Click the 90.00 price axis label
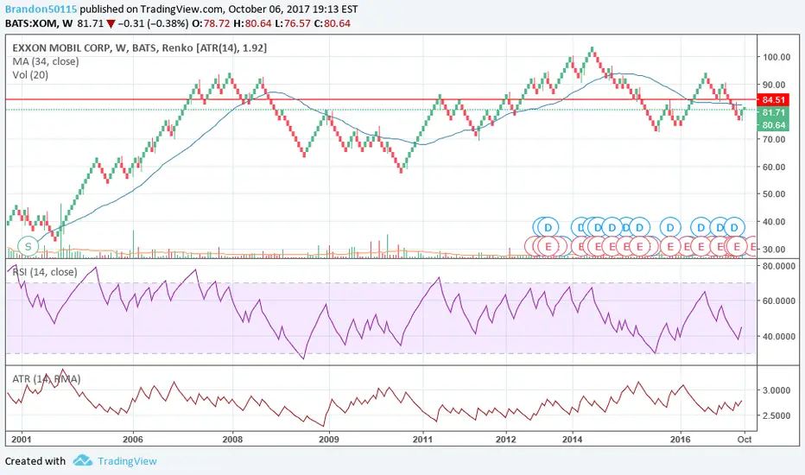Viewport: 805px width, 475px height. (x=774, y=85)
